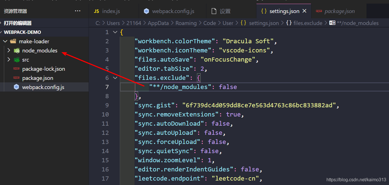The image size is (389, 185).
Task: Click the webpack icon next to webpack.config.js tab
Action: [146, 11]
